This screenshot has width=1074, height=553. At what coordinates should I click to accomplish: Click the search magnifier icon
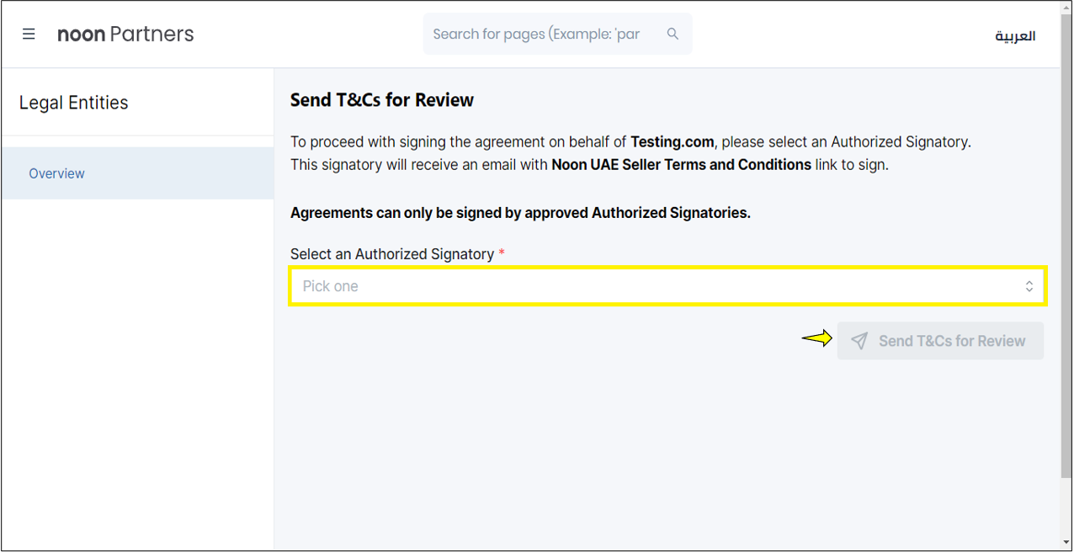[x=673, y=34]
